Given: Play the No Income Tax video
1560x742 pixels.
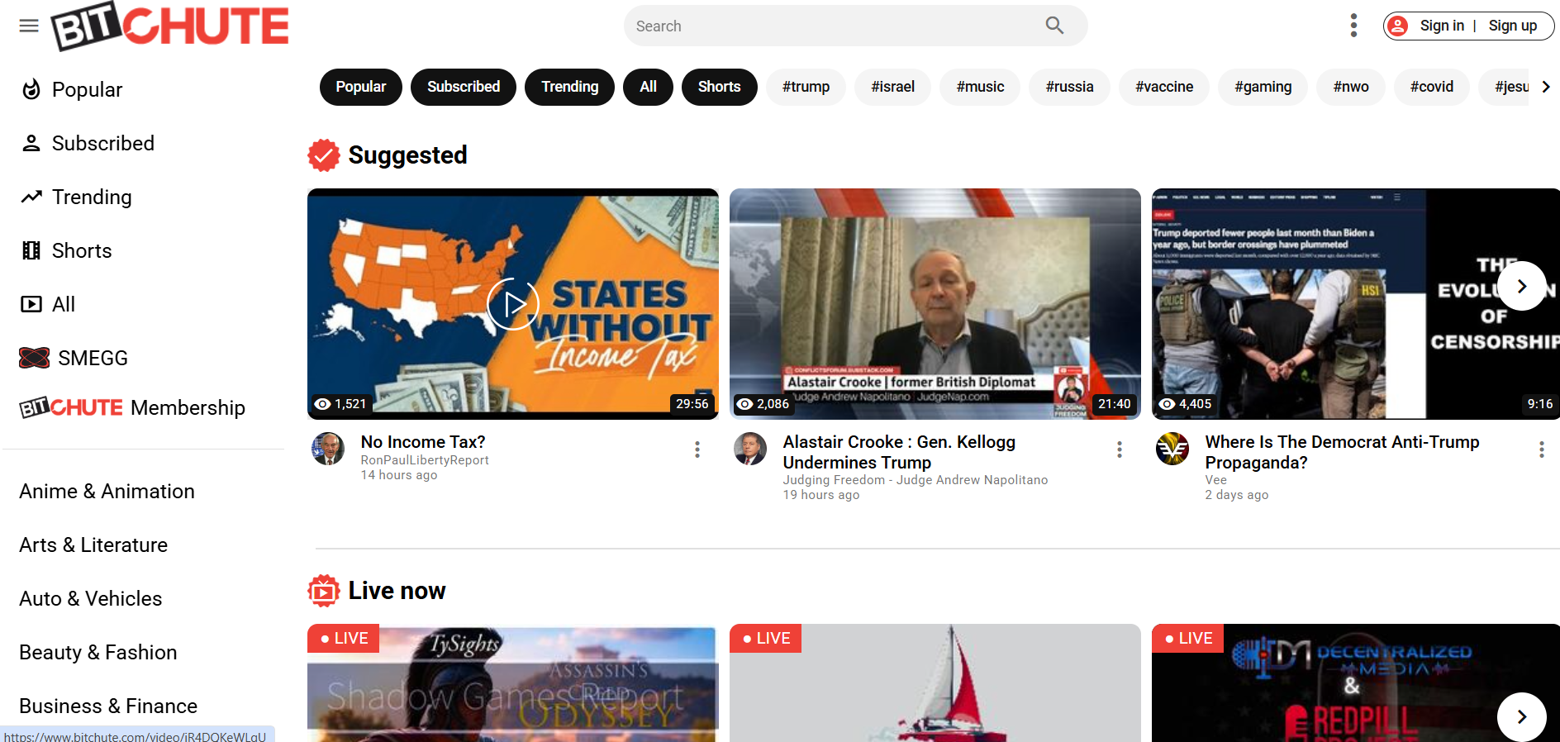Looking at the screenshot, I should coord(513,304).
